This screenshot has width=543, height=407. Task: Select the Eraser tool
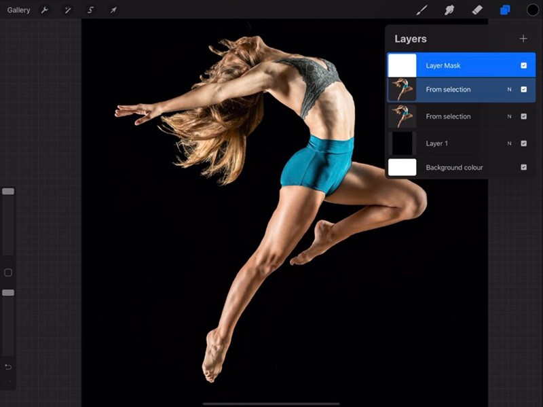pyautogui.click(x=476, y=10)
